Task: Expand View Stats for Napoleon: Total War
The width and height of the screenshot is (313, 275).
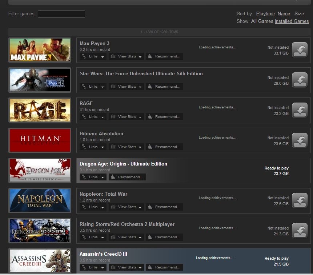Action: (126, 207)
